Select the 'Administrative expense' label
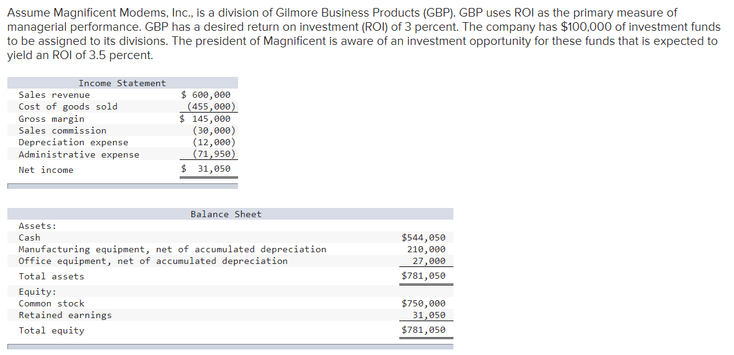734x355 pixels. [79, 154]
